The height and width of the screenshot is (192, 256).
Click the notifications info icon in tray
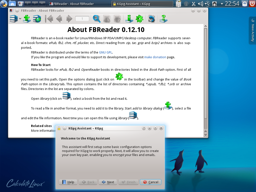pos(186,4)
